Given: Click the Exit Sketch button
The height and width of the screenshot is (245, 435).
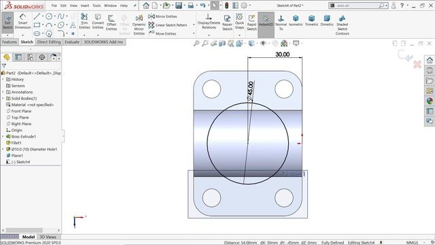Looking at the screenshot, I should pos(7,22).
